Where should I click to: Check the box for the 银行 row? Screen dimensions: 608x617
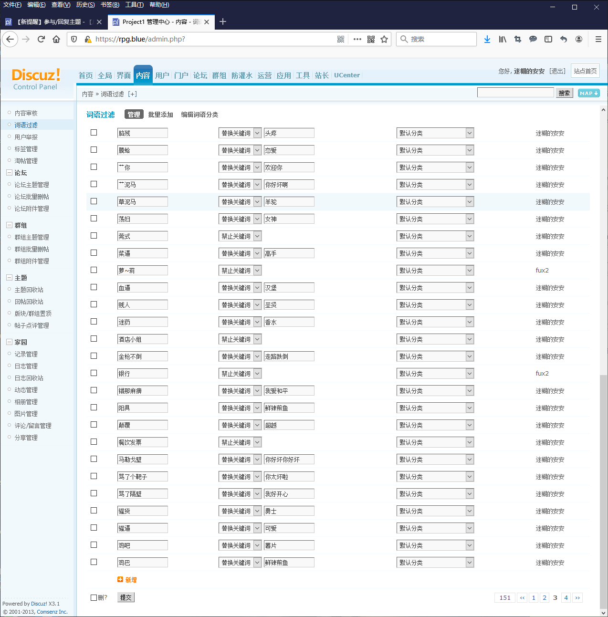(94, 373)
